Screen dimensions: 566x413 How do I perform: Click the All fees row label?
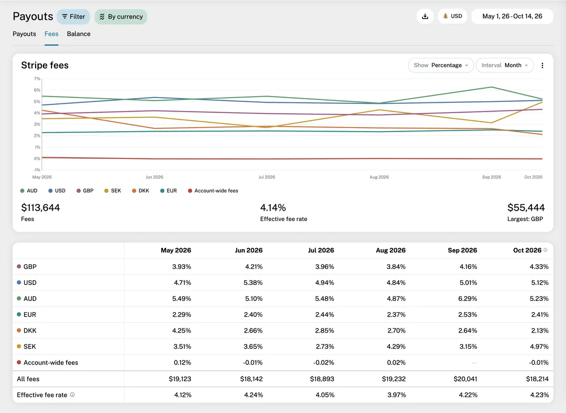coord(28,379)
